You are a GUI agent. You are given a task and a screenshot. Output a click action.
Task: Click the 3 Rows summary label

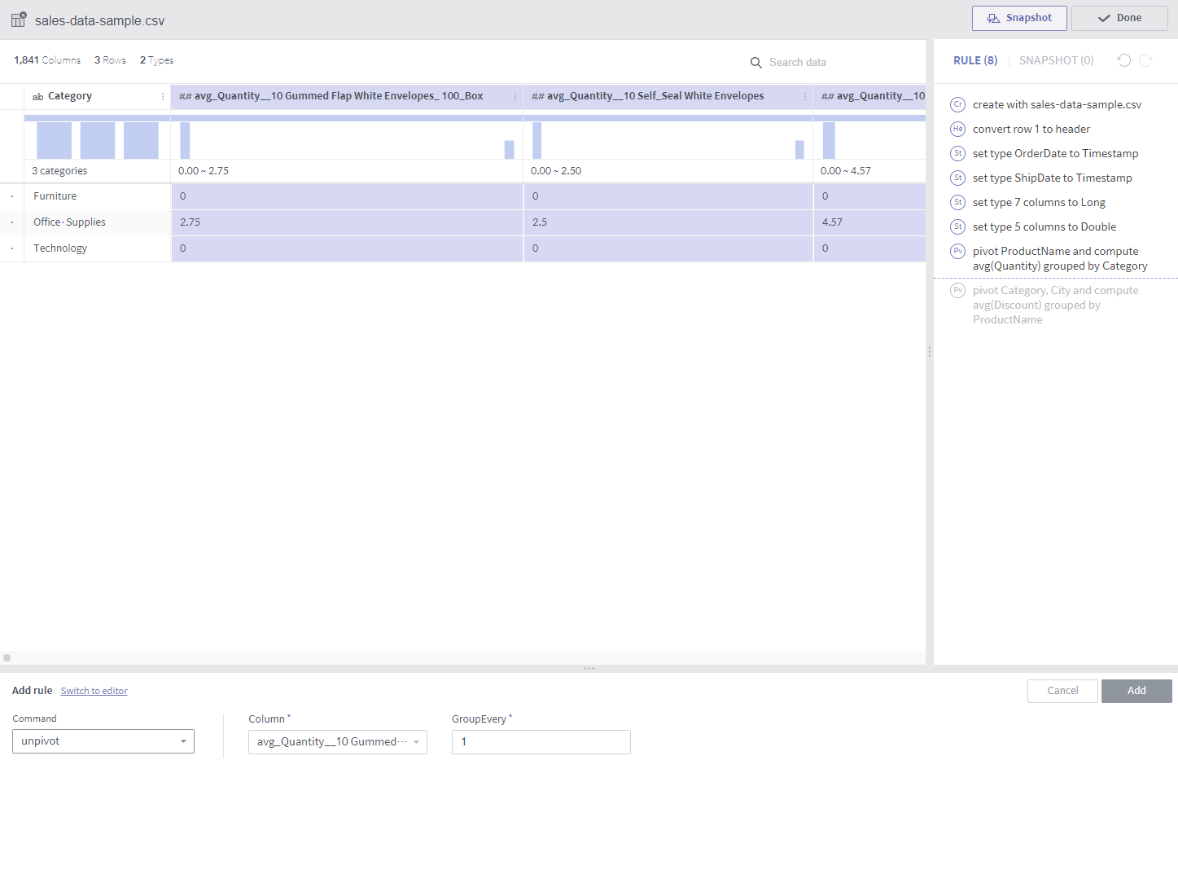pyautogui.click(x=110, y=60)
